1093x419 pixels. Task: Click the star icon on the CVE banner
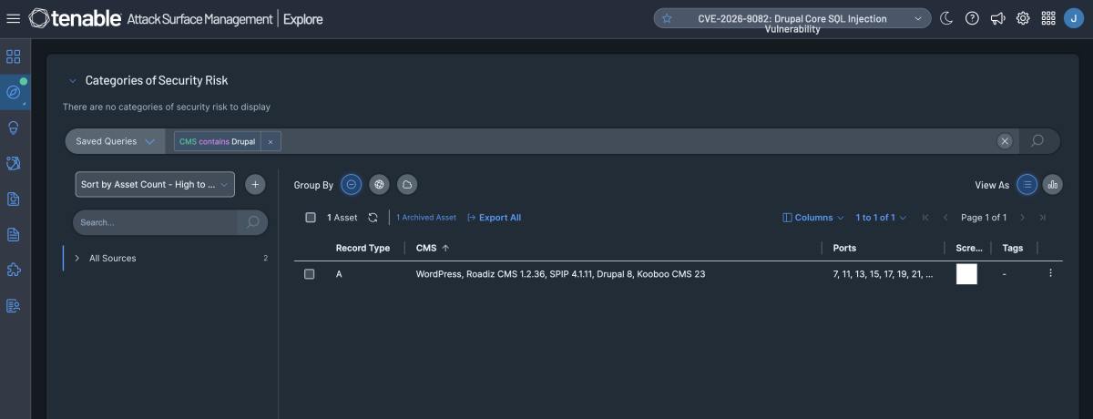point(667,18)
